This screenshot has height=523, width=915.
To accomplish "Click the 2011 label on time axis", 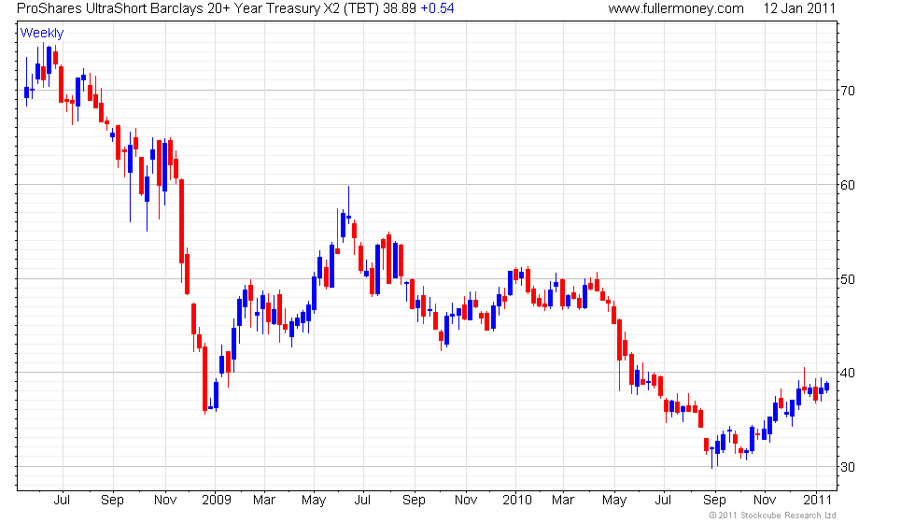I will [817, 501].
